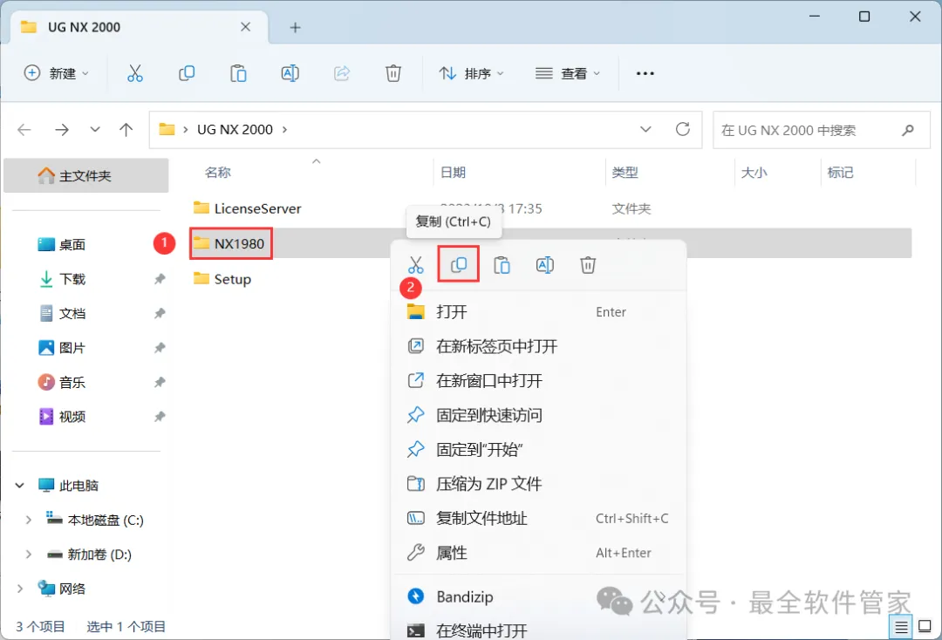Viewport: 942px width, 640px height.
Task: Open the 新建 dropdown
Action: tap(57, 73)
